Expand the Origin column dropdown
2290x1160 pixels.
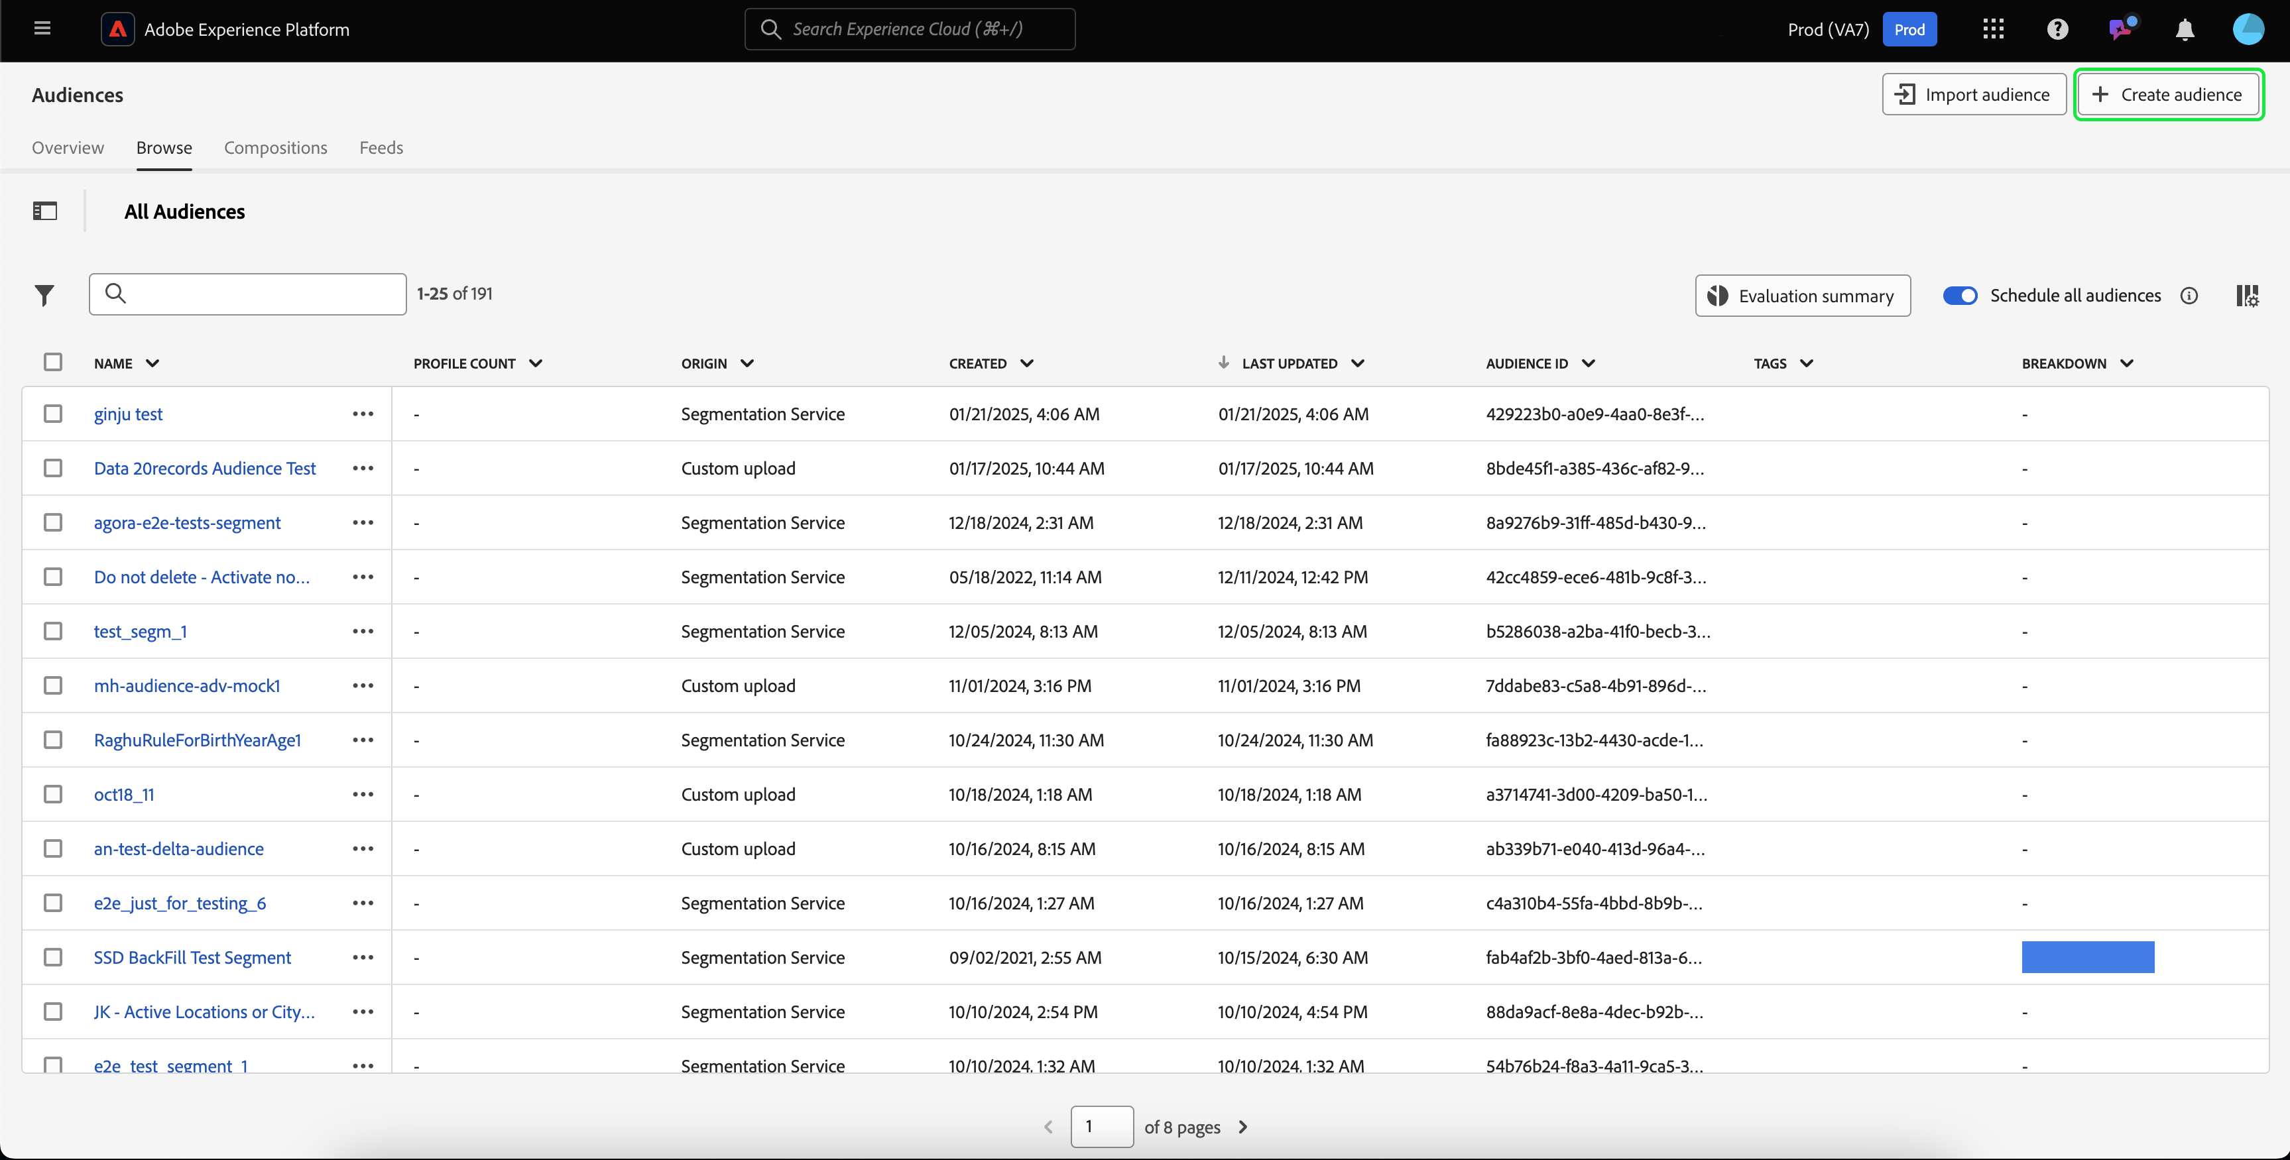pos(747,363)
